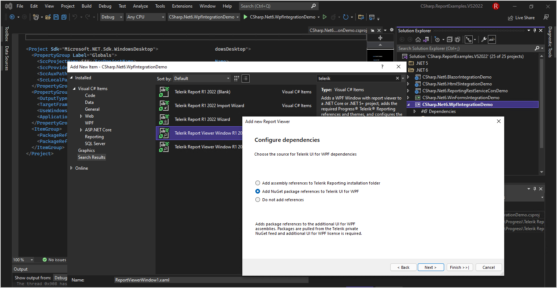557x288 pixels.
Task: Expand the Online templates node
Action: point(71,168)
